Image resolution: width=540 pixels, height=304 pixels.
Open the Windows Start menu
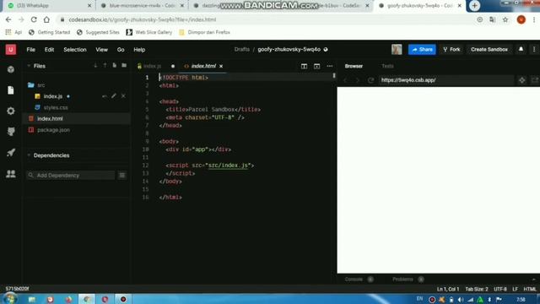click(x=9, y=298)
